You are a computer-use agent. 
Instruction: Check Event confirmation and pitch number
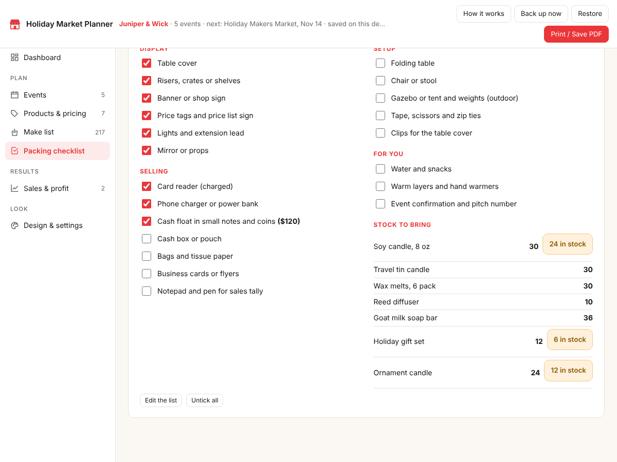pos(380,204)
